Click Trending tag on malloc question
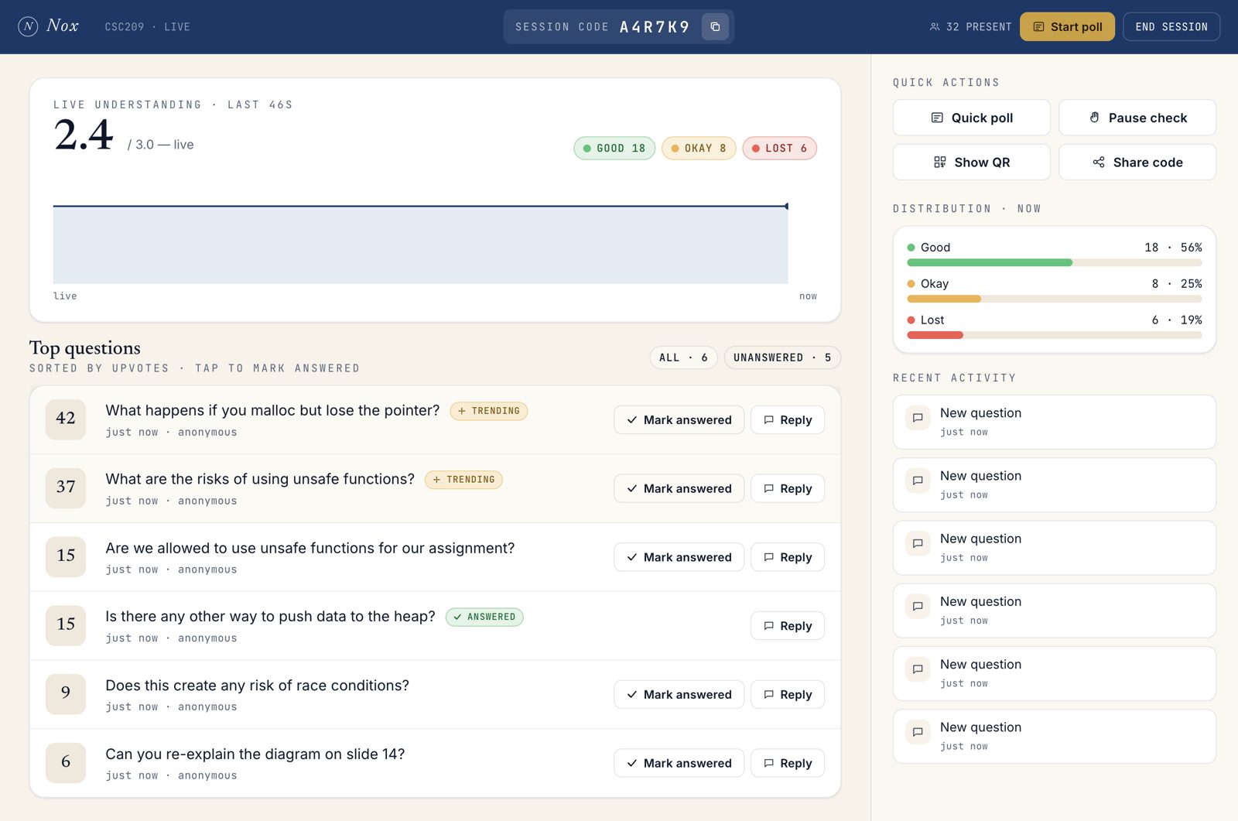 tap(488, 411)
